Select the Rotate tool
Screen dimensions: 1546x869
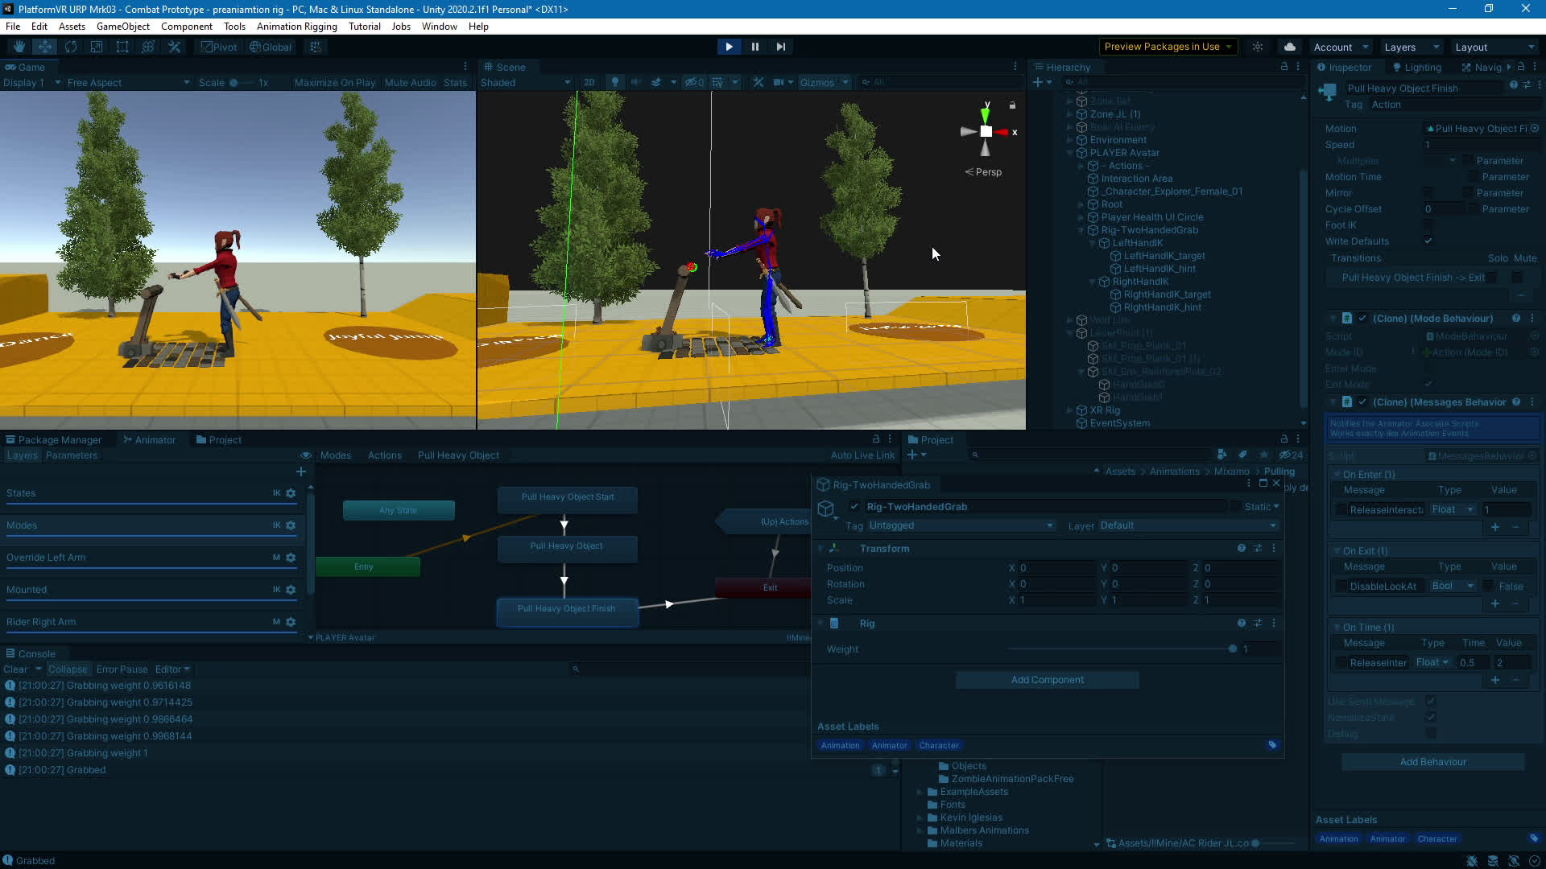click(71, 47)
